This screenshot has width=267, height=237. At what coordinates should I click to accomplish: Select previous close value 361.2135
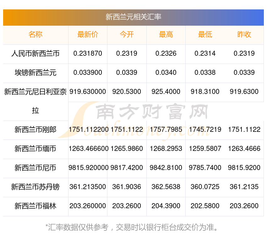tap(244, 187)
